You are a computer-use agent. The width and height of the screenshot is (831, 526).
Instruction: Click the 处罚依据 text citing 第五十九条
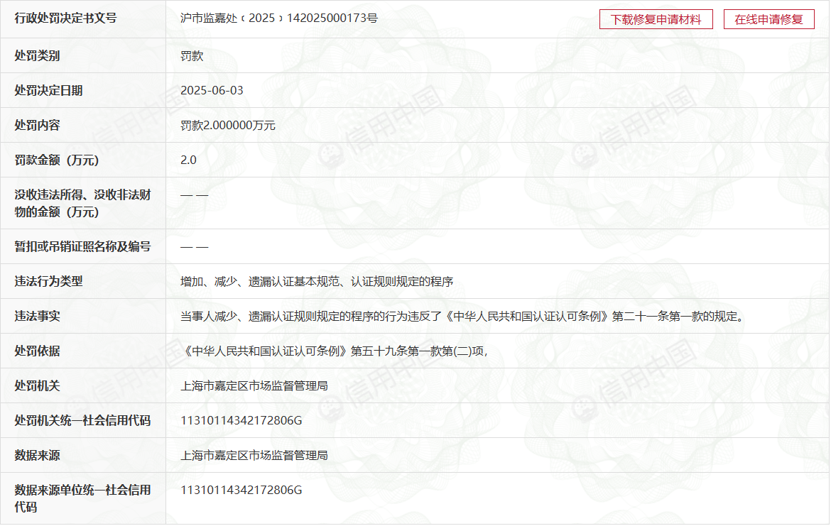(x=334, y=351)
